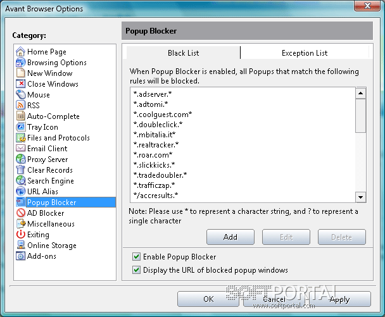This screenshot has height=317, width=385.
Task: Click the Popup Blocker icon
Action: coord(21,202)
